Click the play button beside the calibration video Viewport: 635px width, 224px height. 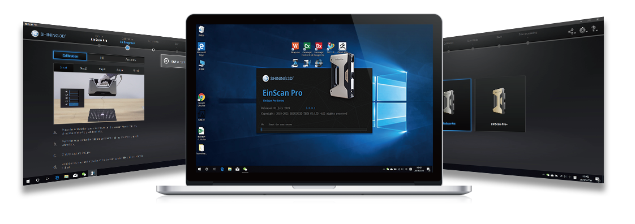tap(166, 61)
